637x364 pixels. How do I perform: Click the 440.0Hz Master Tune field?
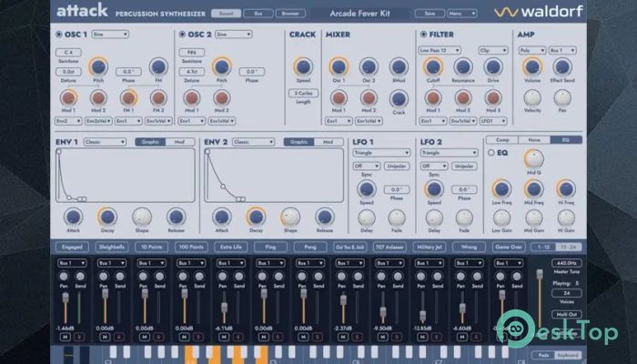[x=567, y=263]
